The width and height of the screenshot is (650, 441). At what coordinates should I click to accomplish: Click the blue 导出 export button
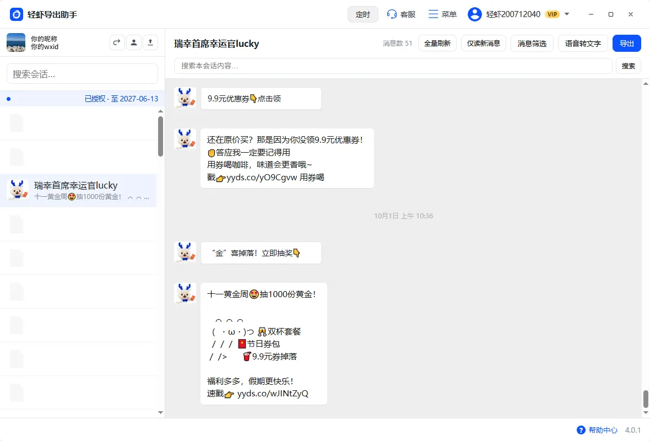(626, 43)
